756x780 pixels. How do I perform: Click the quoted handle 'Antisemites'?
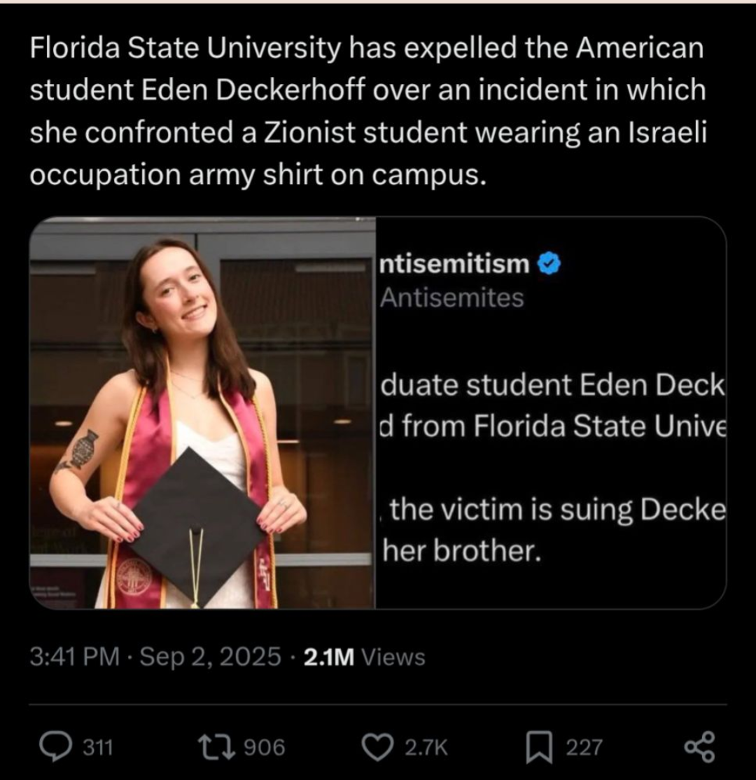451,298
